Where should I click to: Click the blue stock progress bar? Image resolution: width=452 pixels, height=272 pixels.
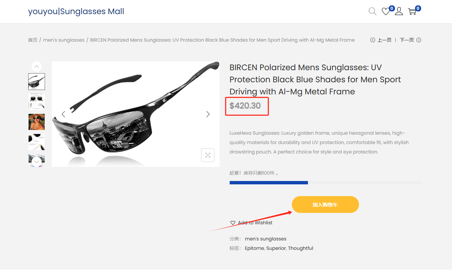[x=269, y=183]
